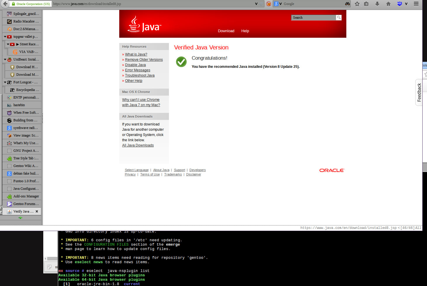The image size is (427, 286).
Task: Open the Adblock Plus dropdown arrow
Action: click(x=406, y=4)
